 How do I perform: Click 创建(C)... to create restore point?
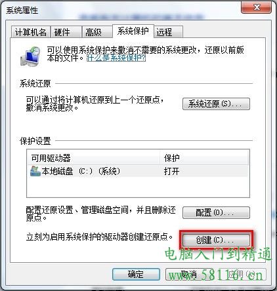[216, 240]
